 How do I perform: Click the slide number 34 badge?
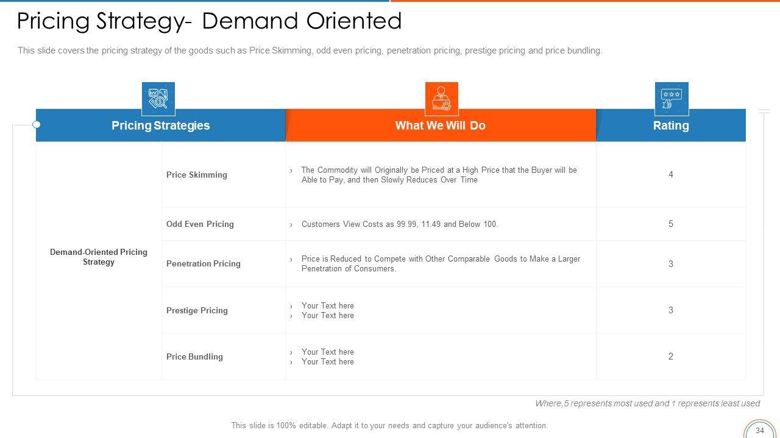click(x=759, y=430)
